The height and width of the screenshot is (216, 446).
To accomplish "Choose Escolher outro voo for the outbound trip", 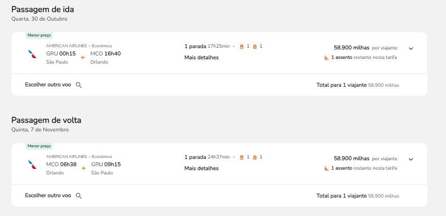I will (48, 85).
